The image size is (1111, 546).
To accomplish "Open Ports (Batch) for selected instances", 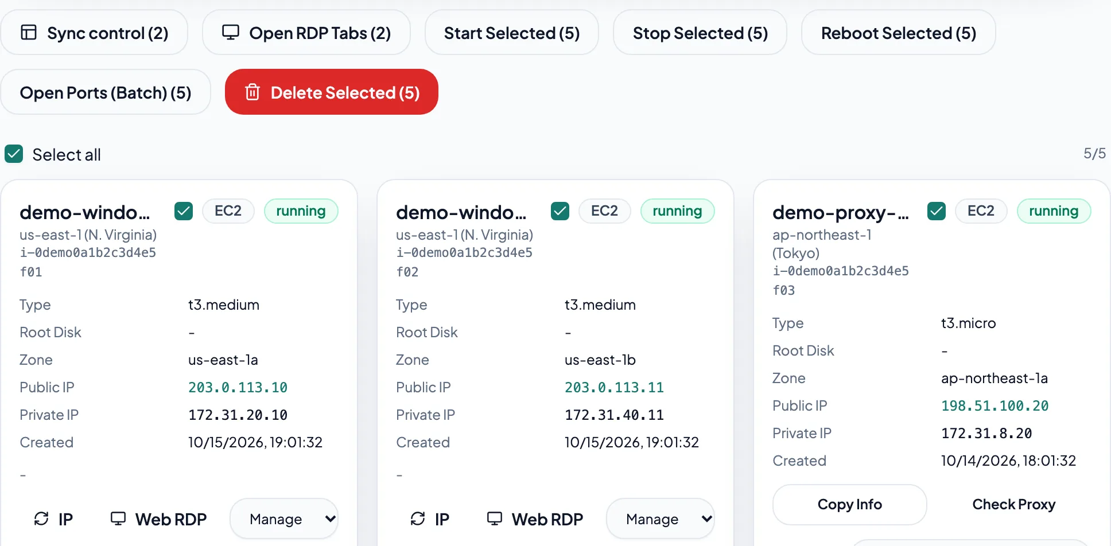I will (106, 92).
